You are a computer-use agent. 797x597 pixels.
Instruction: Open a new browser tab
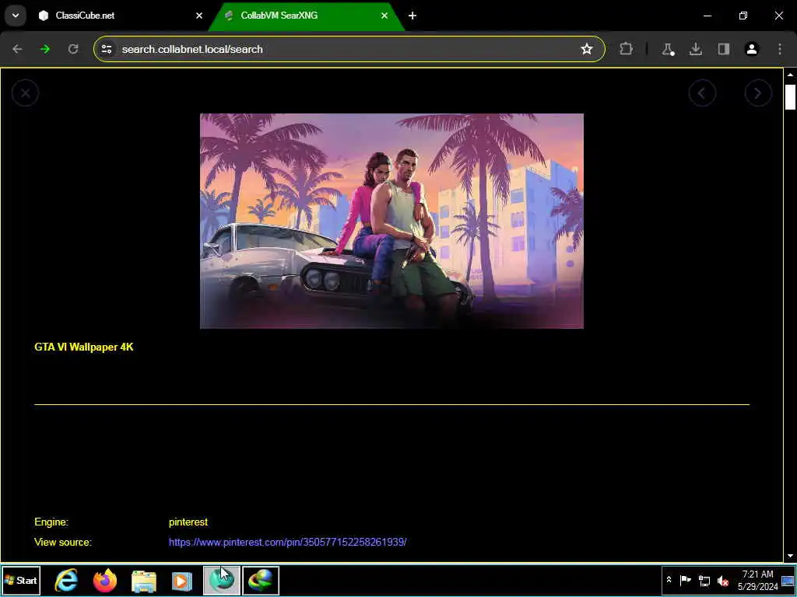413,16
